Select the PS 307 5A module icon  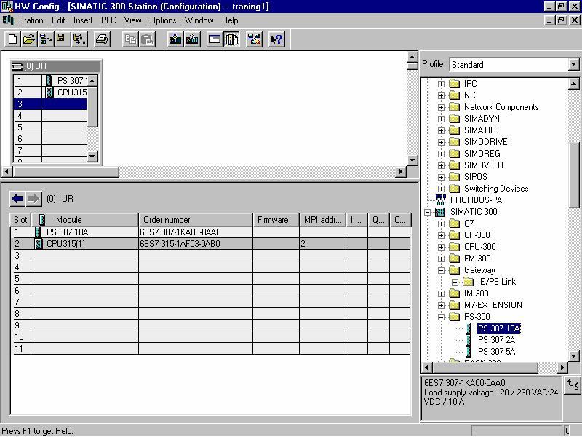pyautogui.click(x=469, y=352)
